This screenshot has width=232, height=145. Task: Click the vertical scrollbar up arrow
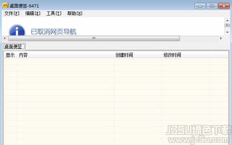point(227,20)
